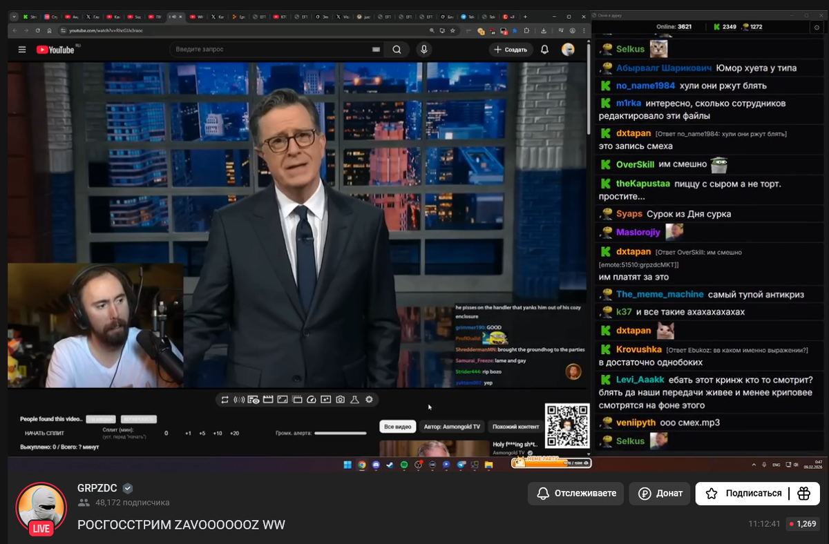Click chat username m1rka
829x544 pixels.
[629, 103]
